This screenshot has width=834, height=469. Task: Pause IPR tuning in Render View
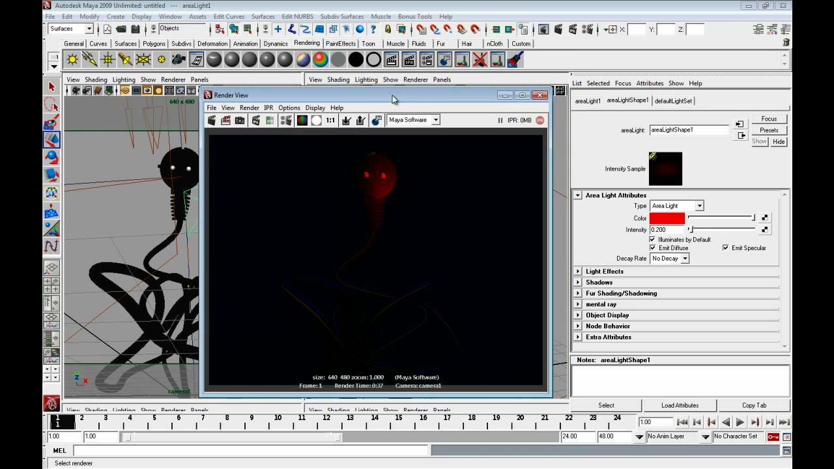(500, 121)
